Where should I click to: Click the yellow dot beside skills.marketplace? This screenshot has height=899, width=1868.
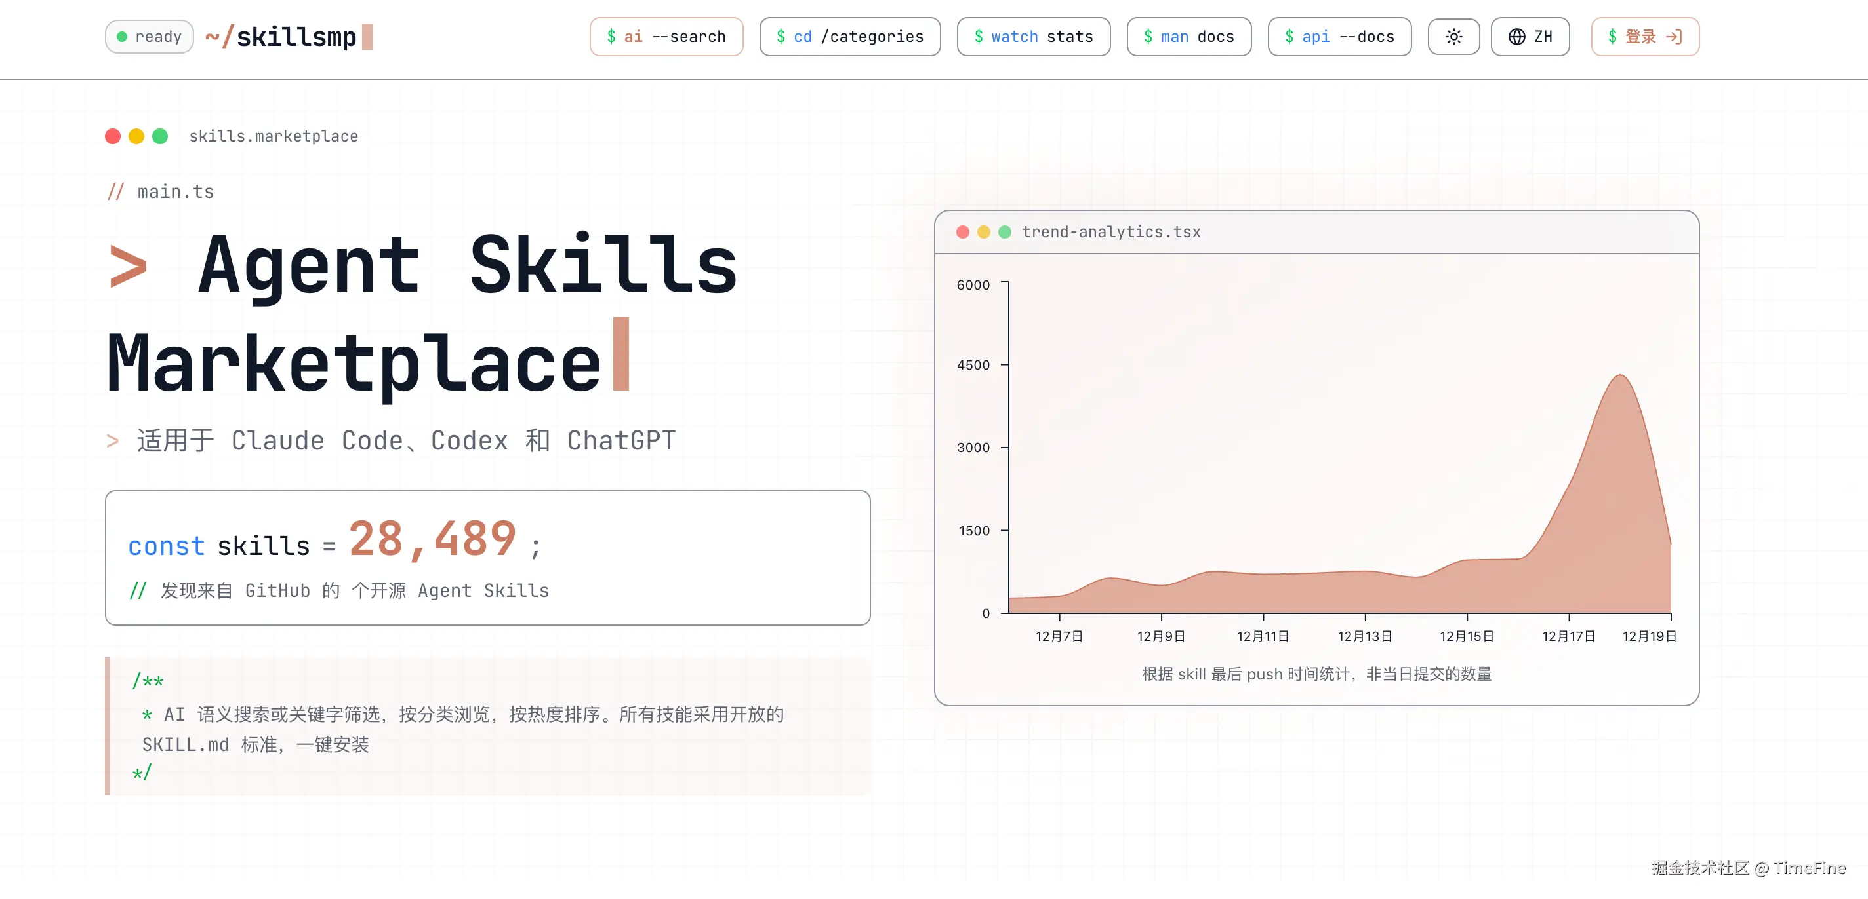tap(136, 136)
